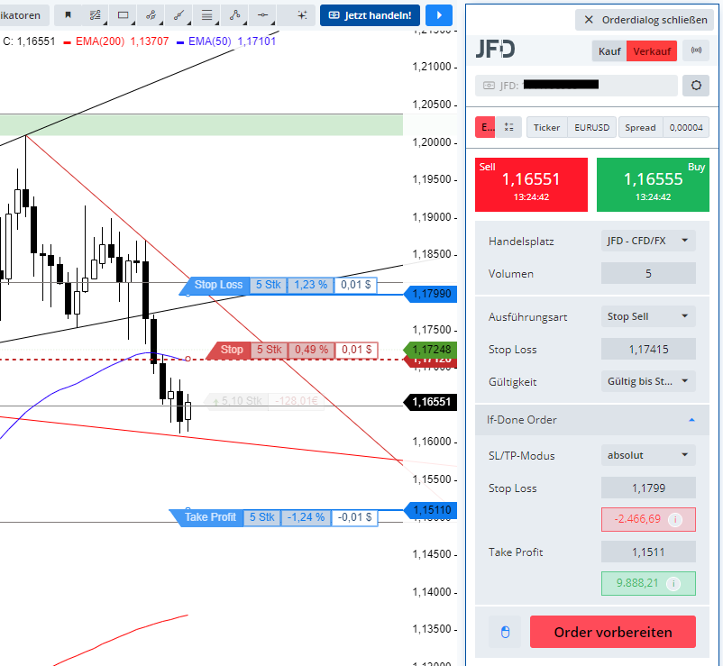Select the horizontal line marker tool
The width and height of the screenshot is (723, 666).
coord(262,15)
